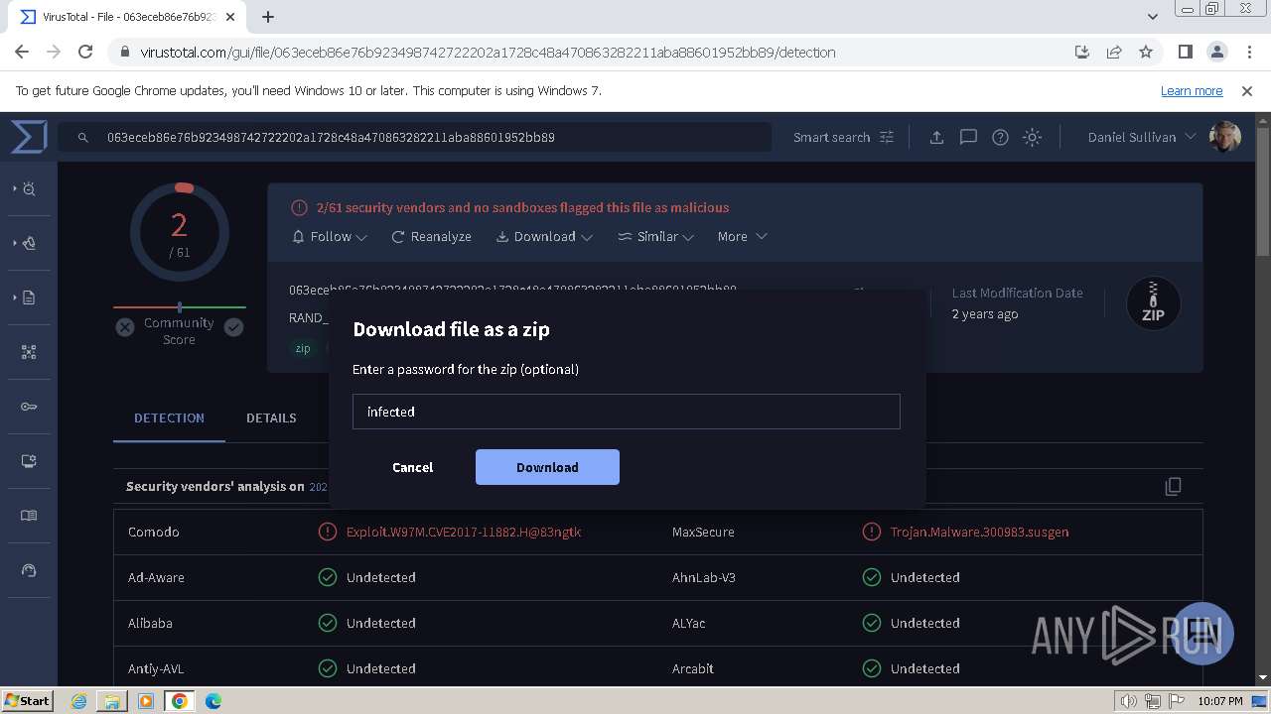The height and width of the screenshot is (714, 1271).
Task: Expand the More dropdown
Action: pyautogui.click(x=742, y=236)
